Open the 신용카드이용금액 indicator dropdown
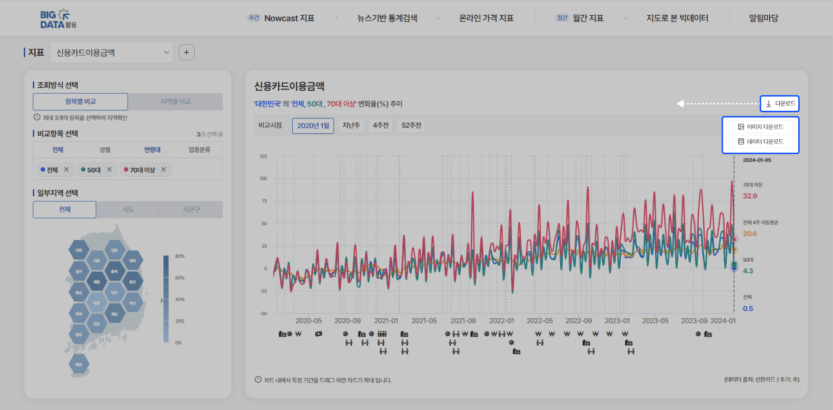This screenshot has width=833, height=410. click(x=112, y=52)
